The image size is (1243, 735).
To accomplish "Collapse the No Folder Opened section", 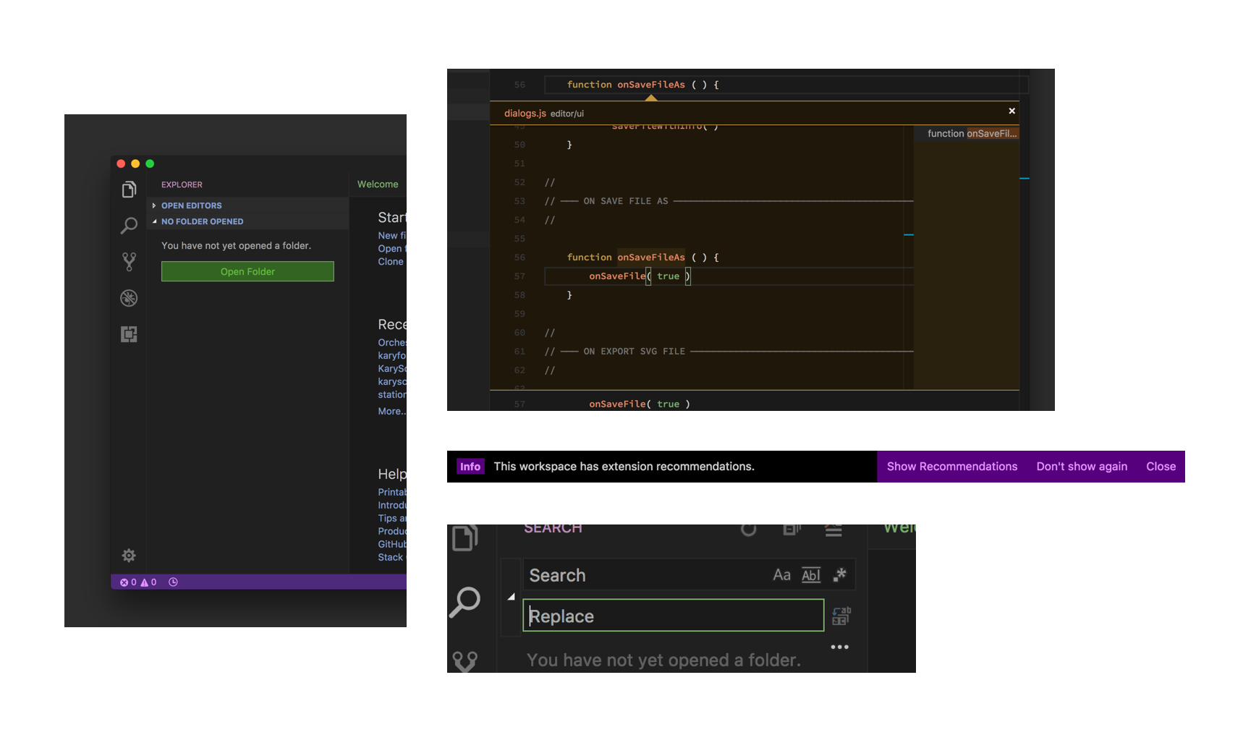I will pos(202,221).
